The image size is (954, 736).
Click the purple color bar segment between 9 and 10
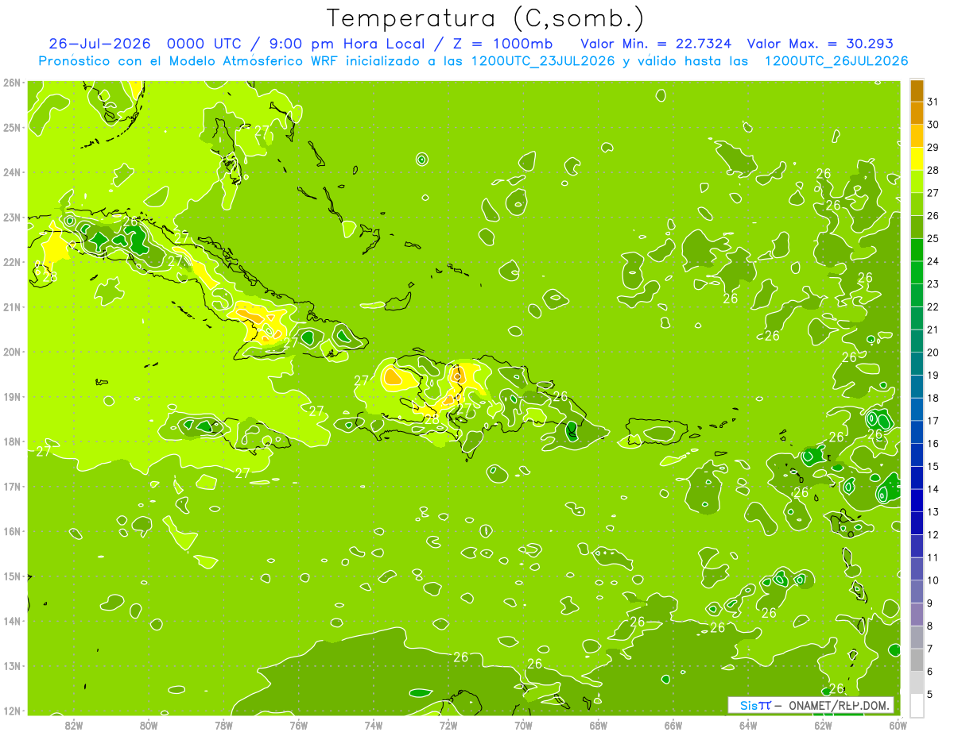[917, 592]
